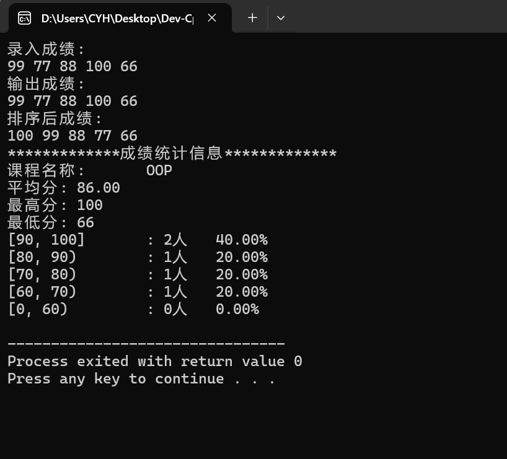Viewport: 507px width, 459px height.
Task: Click the course name OOP text
Action: pyautogui.click(x=159, y=170)
